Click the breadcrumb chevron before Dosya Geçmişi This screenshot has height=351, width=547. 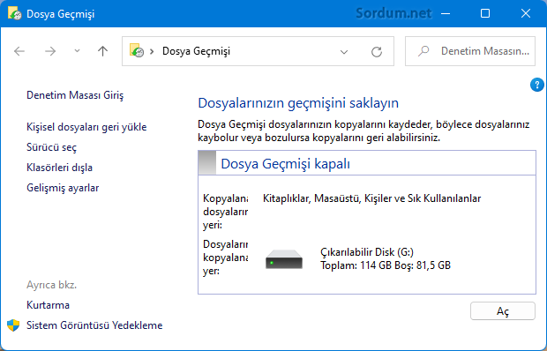click(x=152, y=51)
